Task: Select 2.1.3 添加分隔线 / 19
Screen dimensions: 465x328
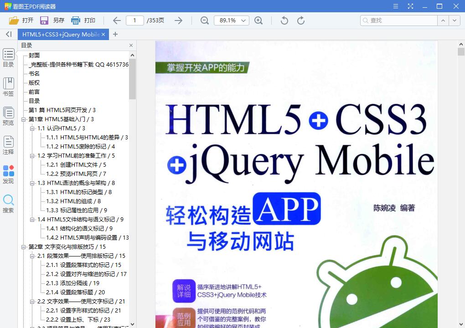Action: tap(72, 283)
